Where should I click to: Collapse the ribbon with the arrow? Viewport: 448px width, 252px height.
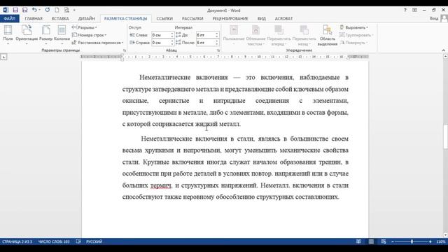(443, 50)
